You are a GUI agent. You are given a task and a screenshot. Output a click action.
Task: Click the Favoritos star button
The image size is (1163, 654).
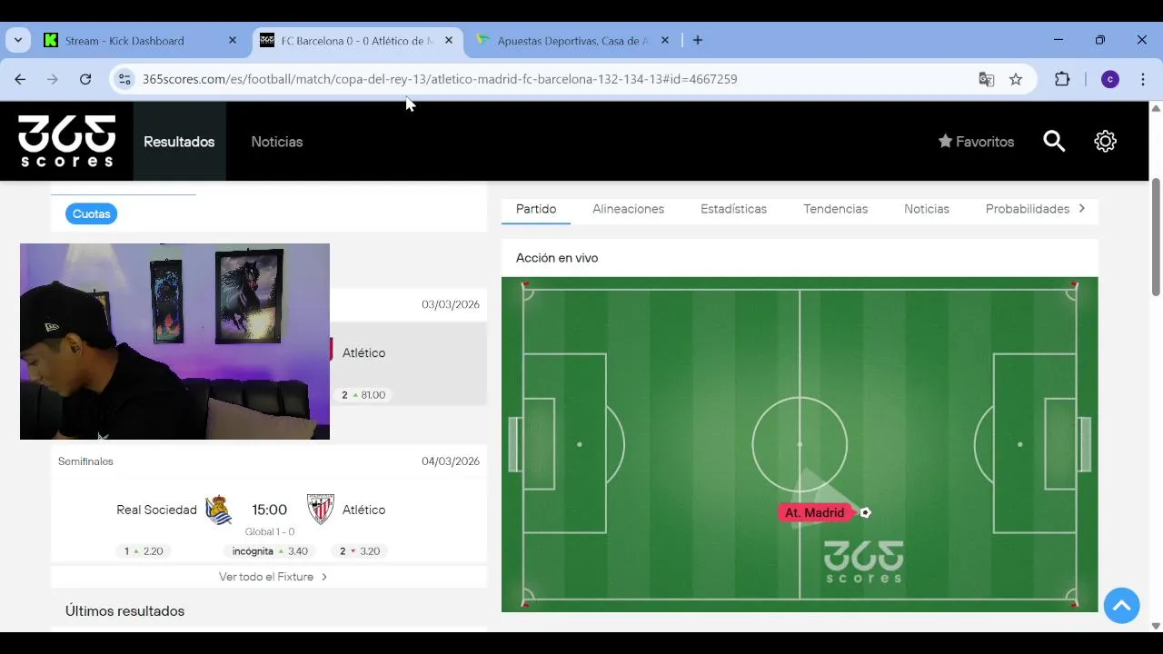976,142
